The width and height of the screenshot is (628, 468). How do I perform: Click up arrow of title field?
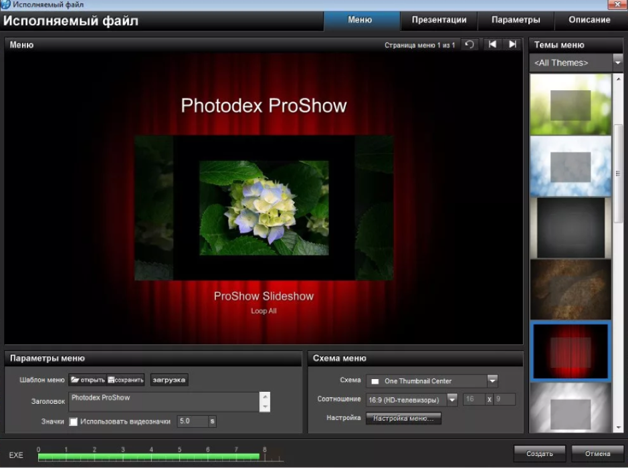click(x=265, y=396)
